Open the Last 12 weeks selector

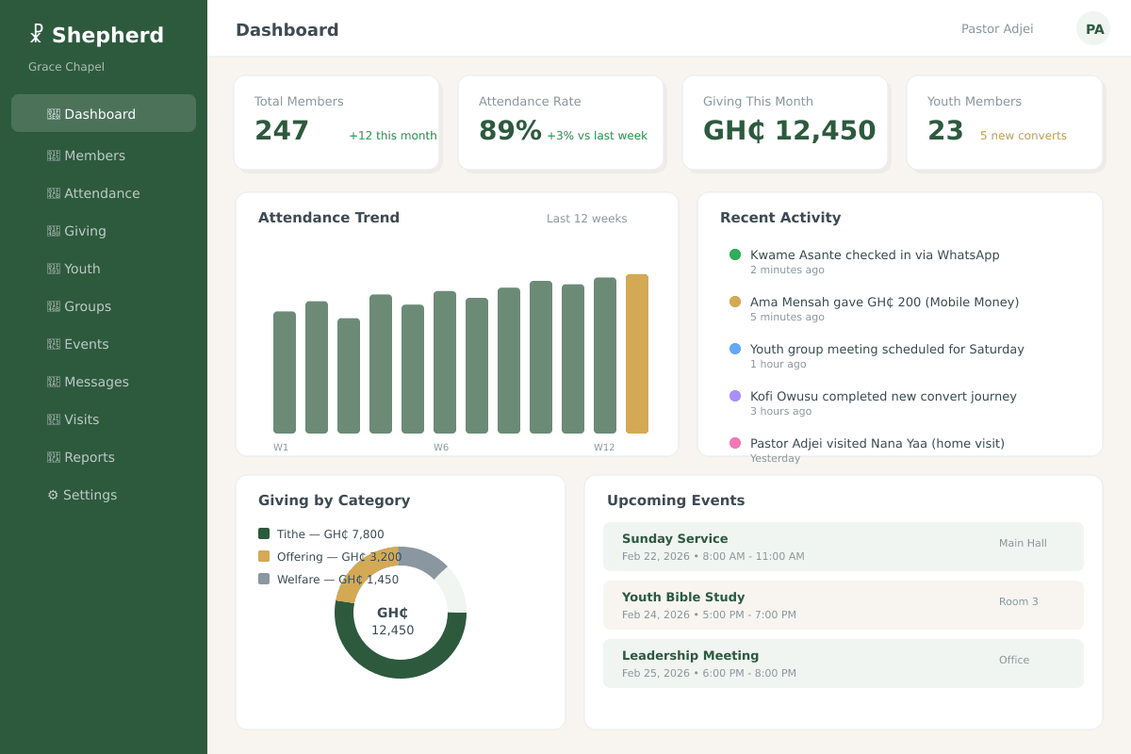pos(586,218)
